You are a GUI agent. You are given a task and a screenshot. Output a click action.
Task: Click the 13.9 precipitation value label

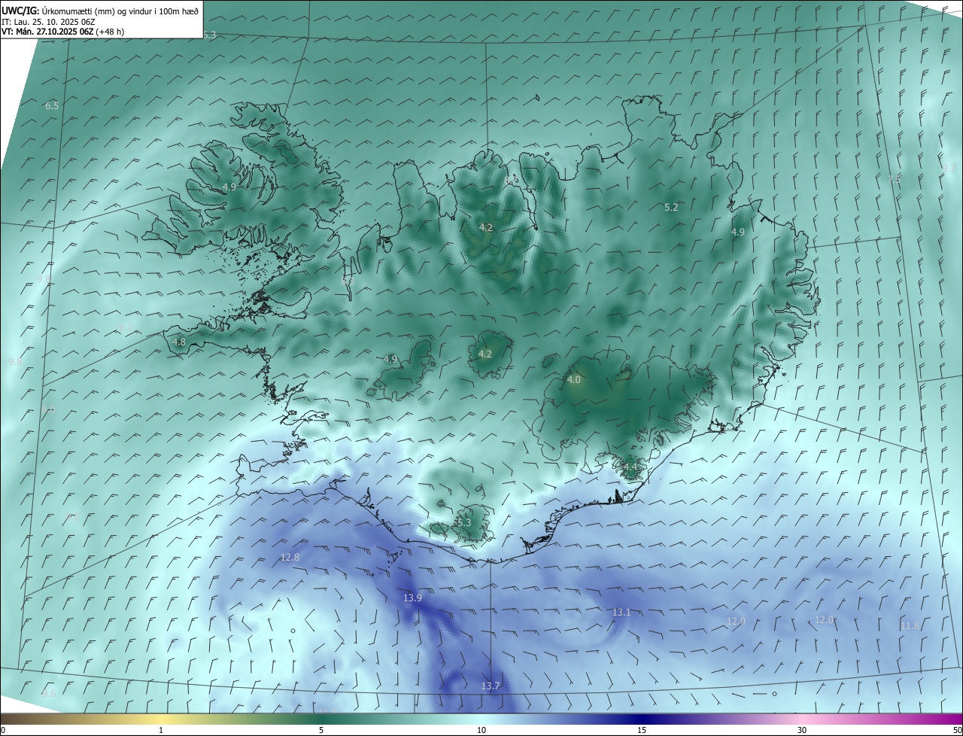(x=412, y=598)
